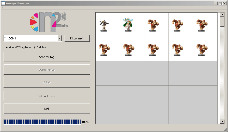This screenshot has height=132, width=228.
Task: Close the Amiiqo Manager window
Action: (x=224, y=3)
